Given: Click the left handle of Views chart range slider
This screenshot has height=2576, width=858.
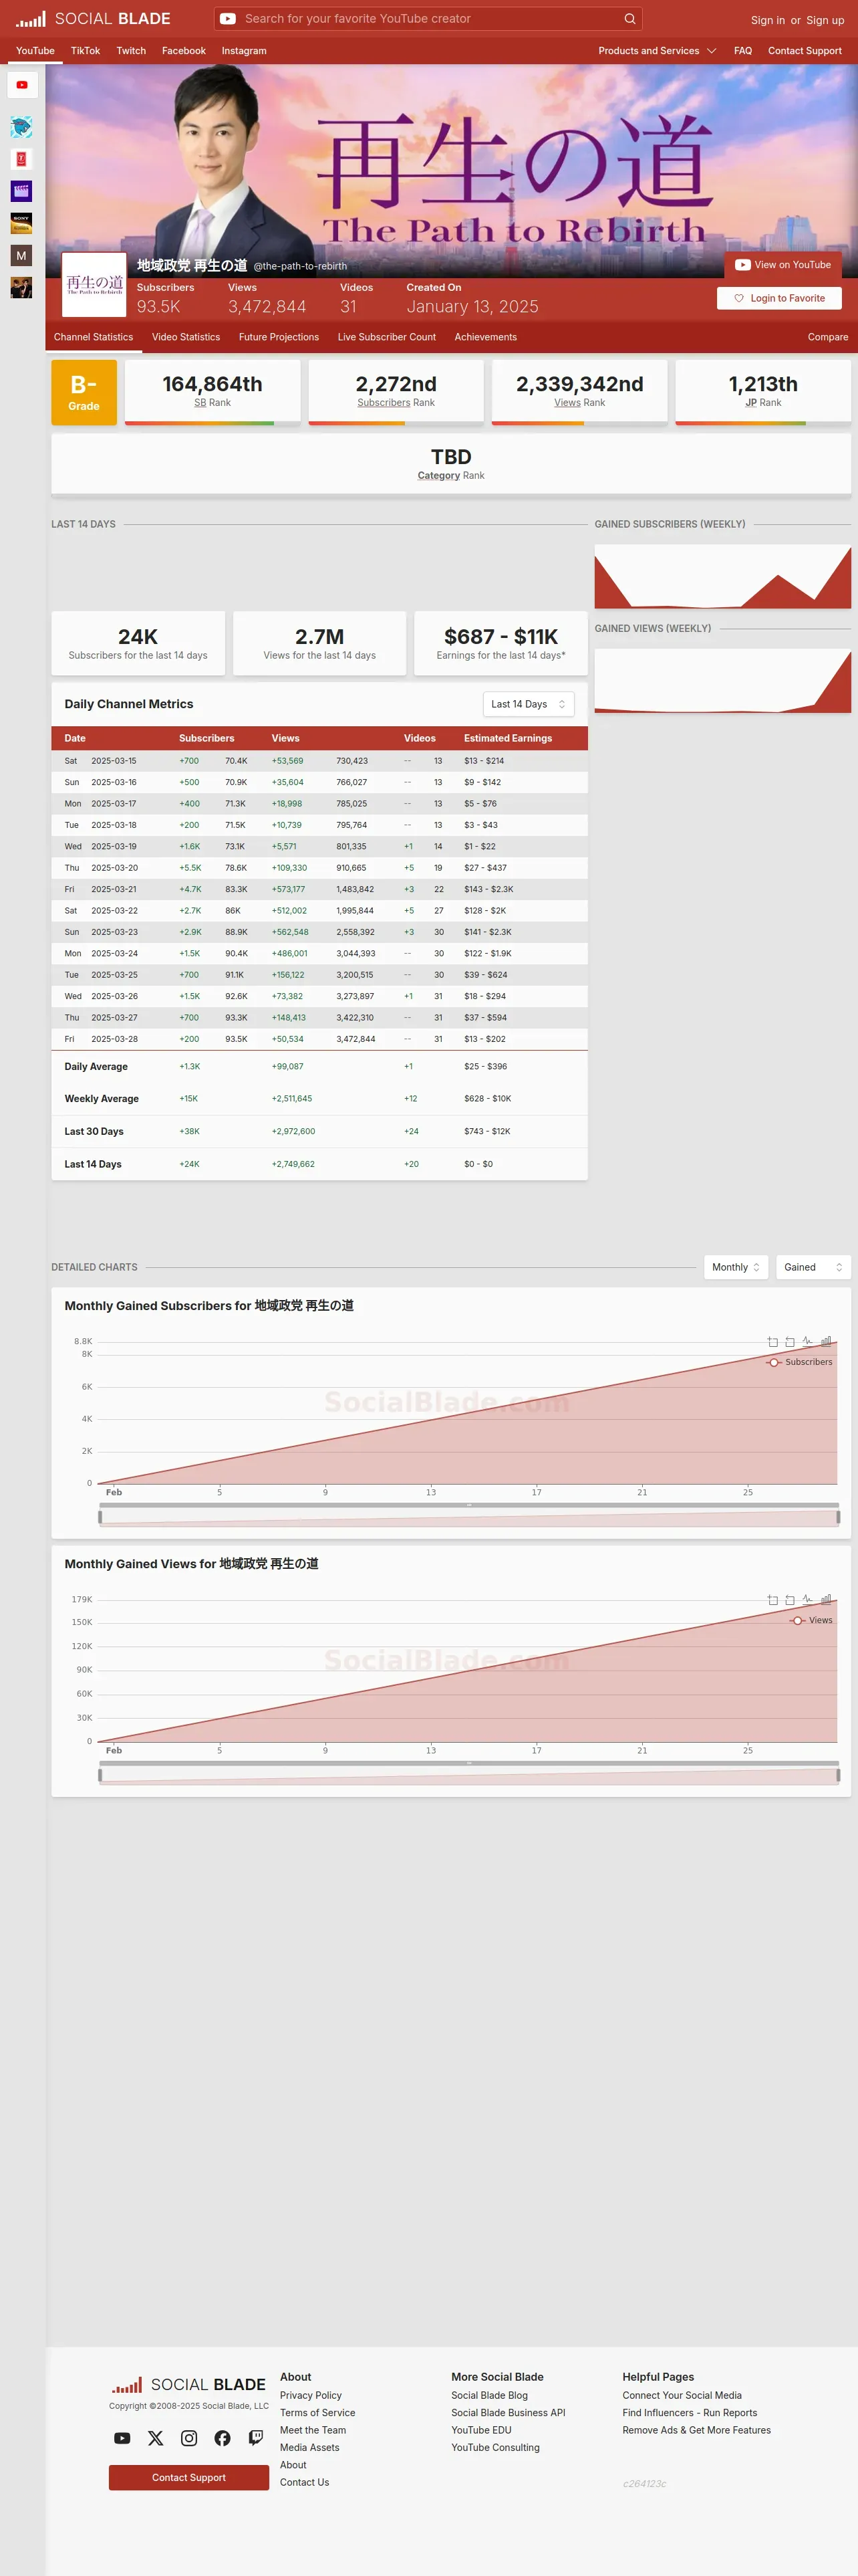Looking at the screenshot, I should point(100,1775).
